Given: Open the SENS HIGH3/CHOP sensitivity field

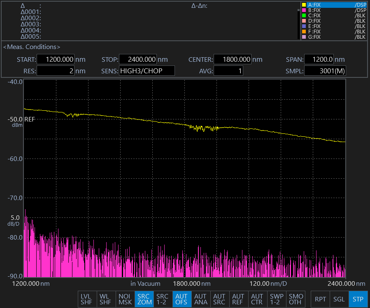Looking at the screenshot, I should (x=147, y=71).
